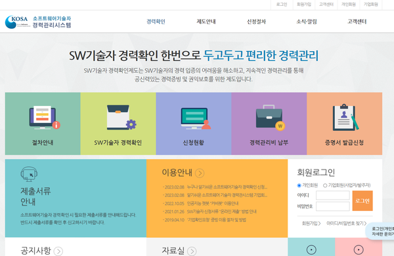Click the play icon on the pink tile

pyautogui.click(x=359, y=249)
